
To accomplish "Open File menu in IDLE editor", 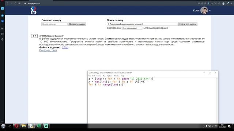I will click(90, 76).
